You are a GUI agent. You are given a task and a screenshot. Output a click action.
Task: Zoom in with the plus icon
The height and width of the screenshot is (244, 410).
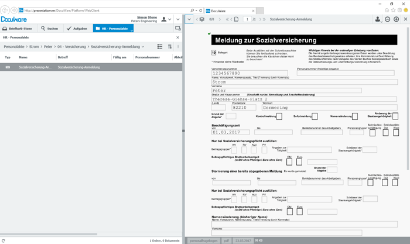point(396,19)
